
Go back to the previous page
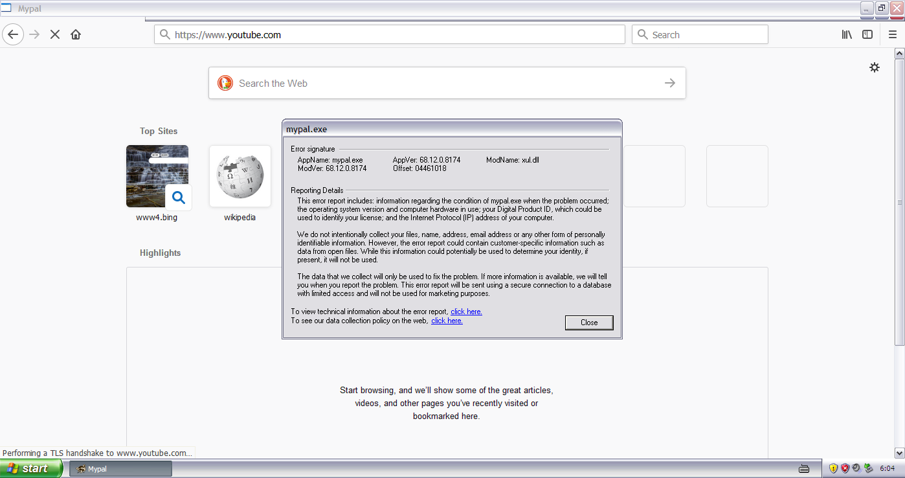(13, 34)
